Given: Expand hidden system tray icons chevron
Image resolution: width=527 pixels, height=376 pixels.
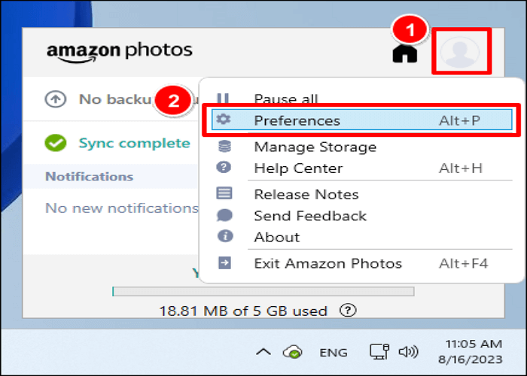Looking at the screenshot, I should click(x=263, y=352).
